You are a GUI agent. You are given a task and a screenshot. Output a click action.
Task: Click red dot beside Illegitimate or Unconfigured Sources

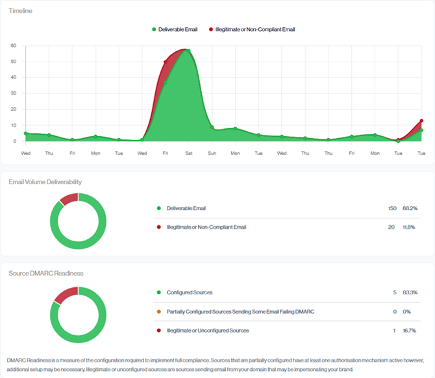pyautogui.click(x=158, y=331)
